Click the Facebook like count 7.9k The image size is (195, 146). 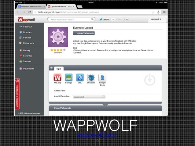point(126,19)
